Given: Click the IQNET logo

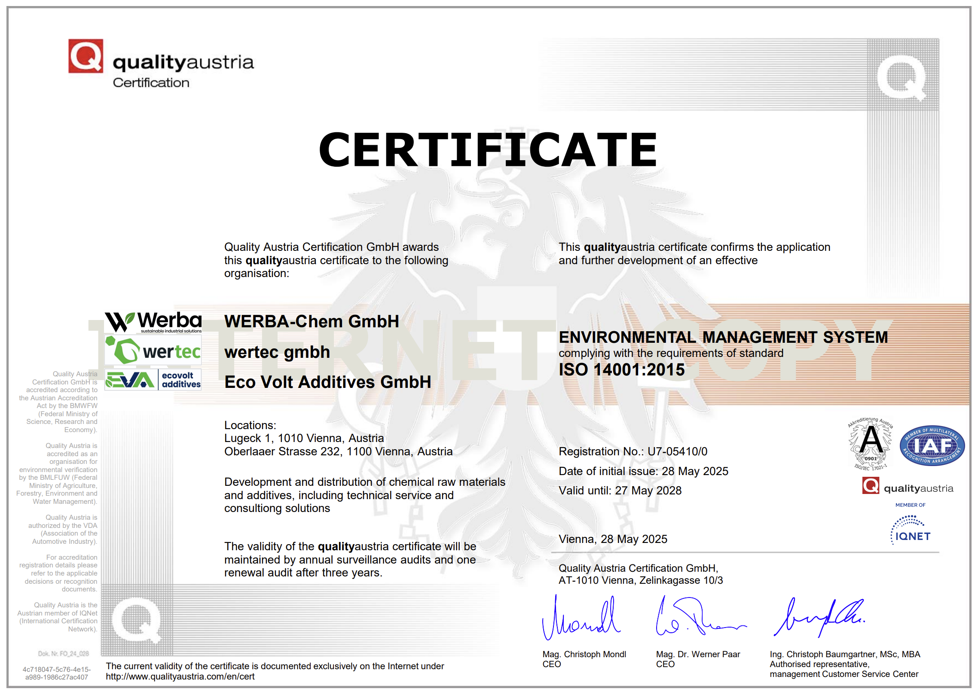Looking at the screenshot, I should click(911, 530).
